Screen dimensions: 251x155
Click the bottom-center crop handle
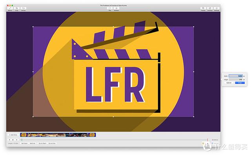click(113, 117)
